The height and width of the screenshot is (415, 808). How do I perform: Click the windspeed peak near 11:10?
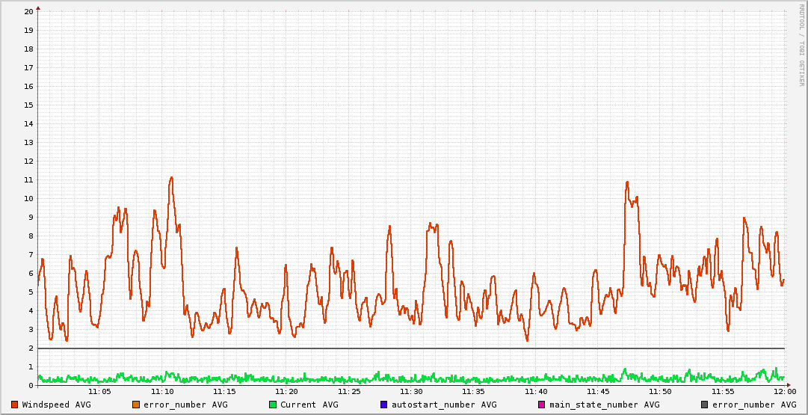171,178
